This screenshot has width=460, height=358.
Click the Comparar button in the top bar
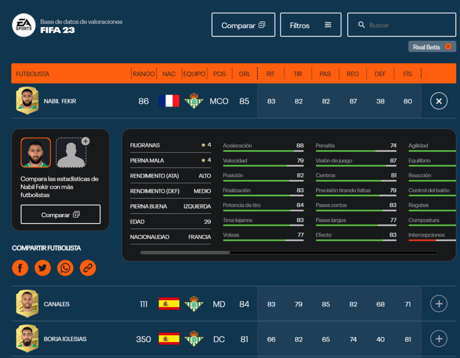coord(243,25)
